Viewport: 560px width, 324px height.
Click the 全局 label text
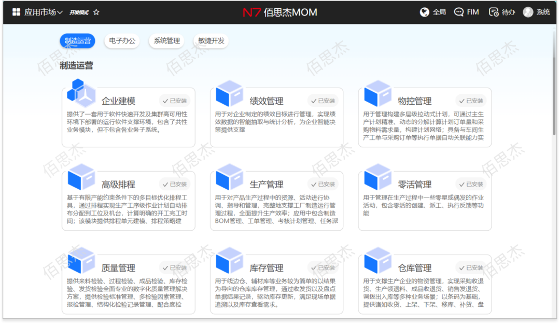pyautogui.click(x=439, y=12)
